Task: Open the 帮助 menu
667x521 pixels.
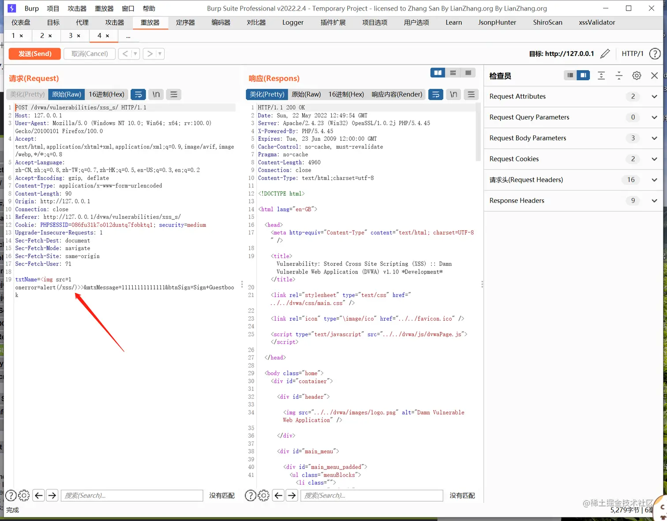Action: pos(149,8)
